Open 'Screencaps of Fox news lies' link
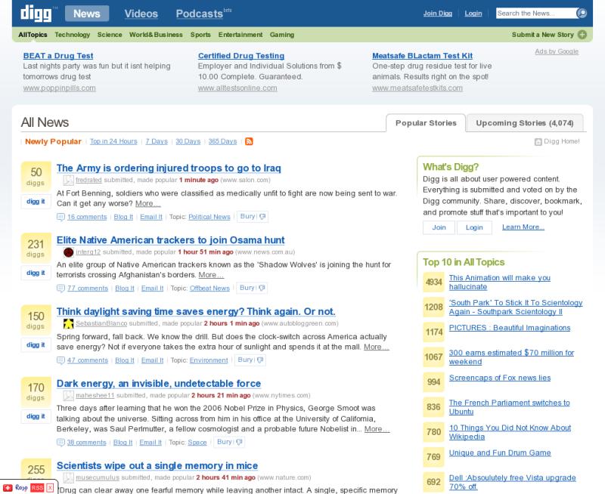Screen dimensions: 605x494 point(500,378)
